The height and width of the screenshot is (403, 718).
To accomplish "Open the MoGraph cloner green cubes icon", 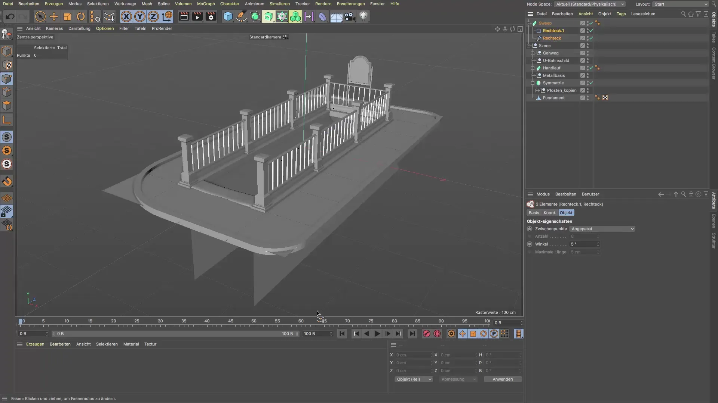I will pos(295,16).
